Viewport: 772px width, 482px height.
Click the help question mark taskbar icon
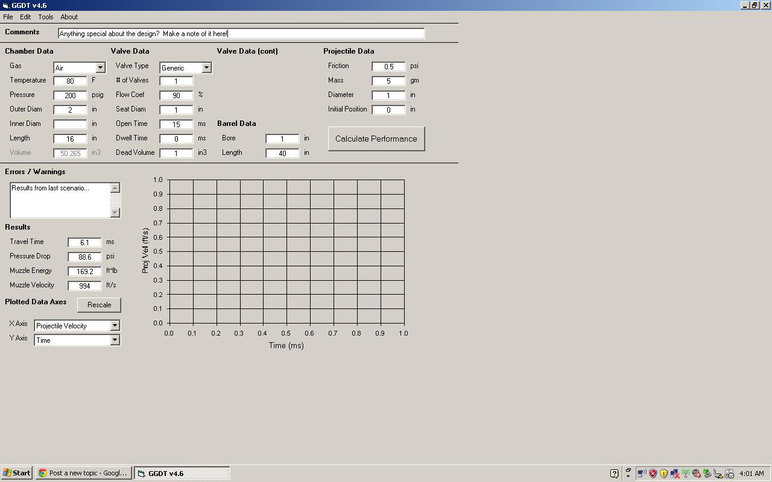click(x=614, y=474)
